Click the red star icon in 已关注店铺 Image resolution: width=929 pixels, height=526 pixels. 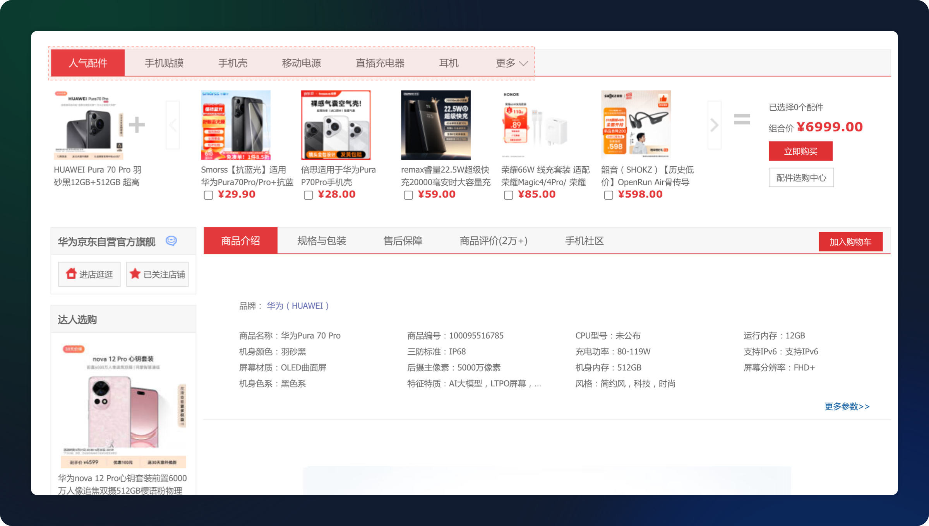[x=135, y=274]
